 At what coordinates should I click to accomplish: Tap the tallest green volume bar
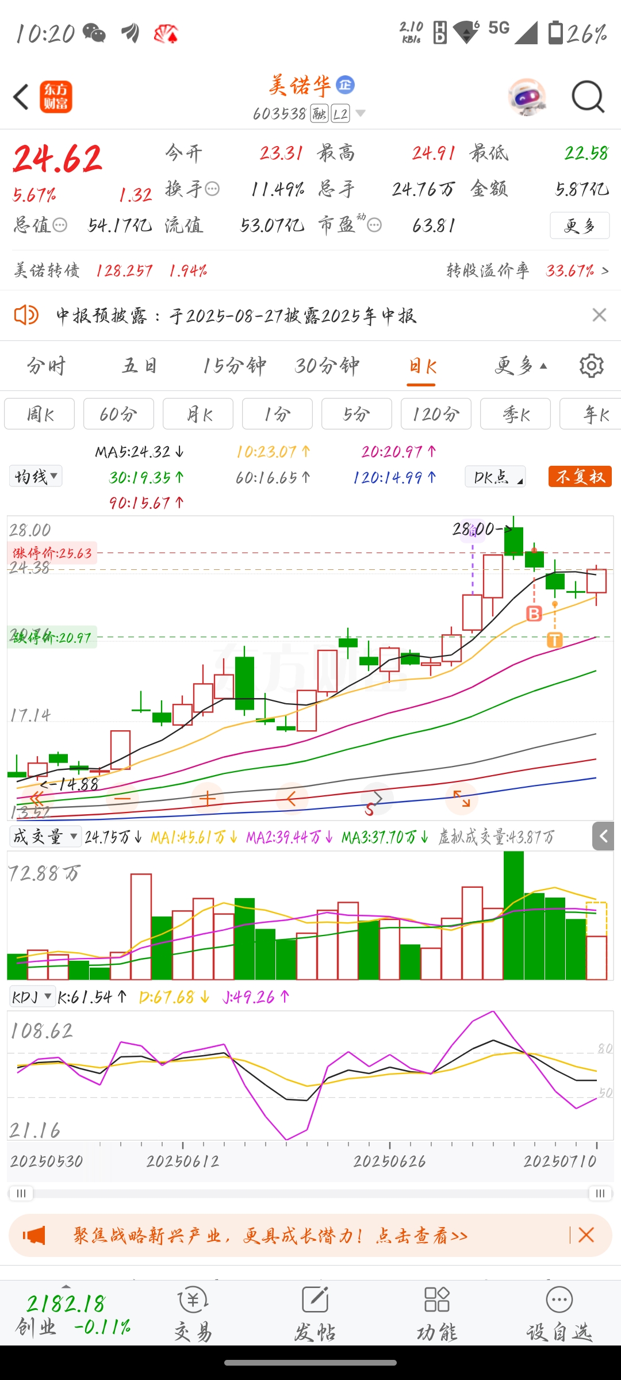click(x=513, y=915)
